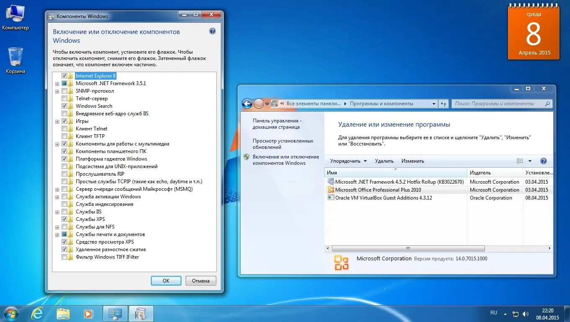Uncheck Платформа гаджетов Windows checkbox

point(65,159)
